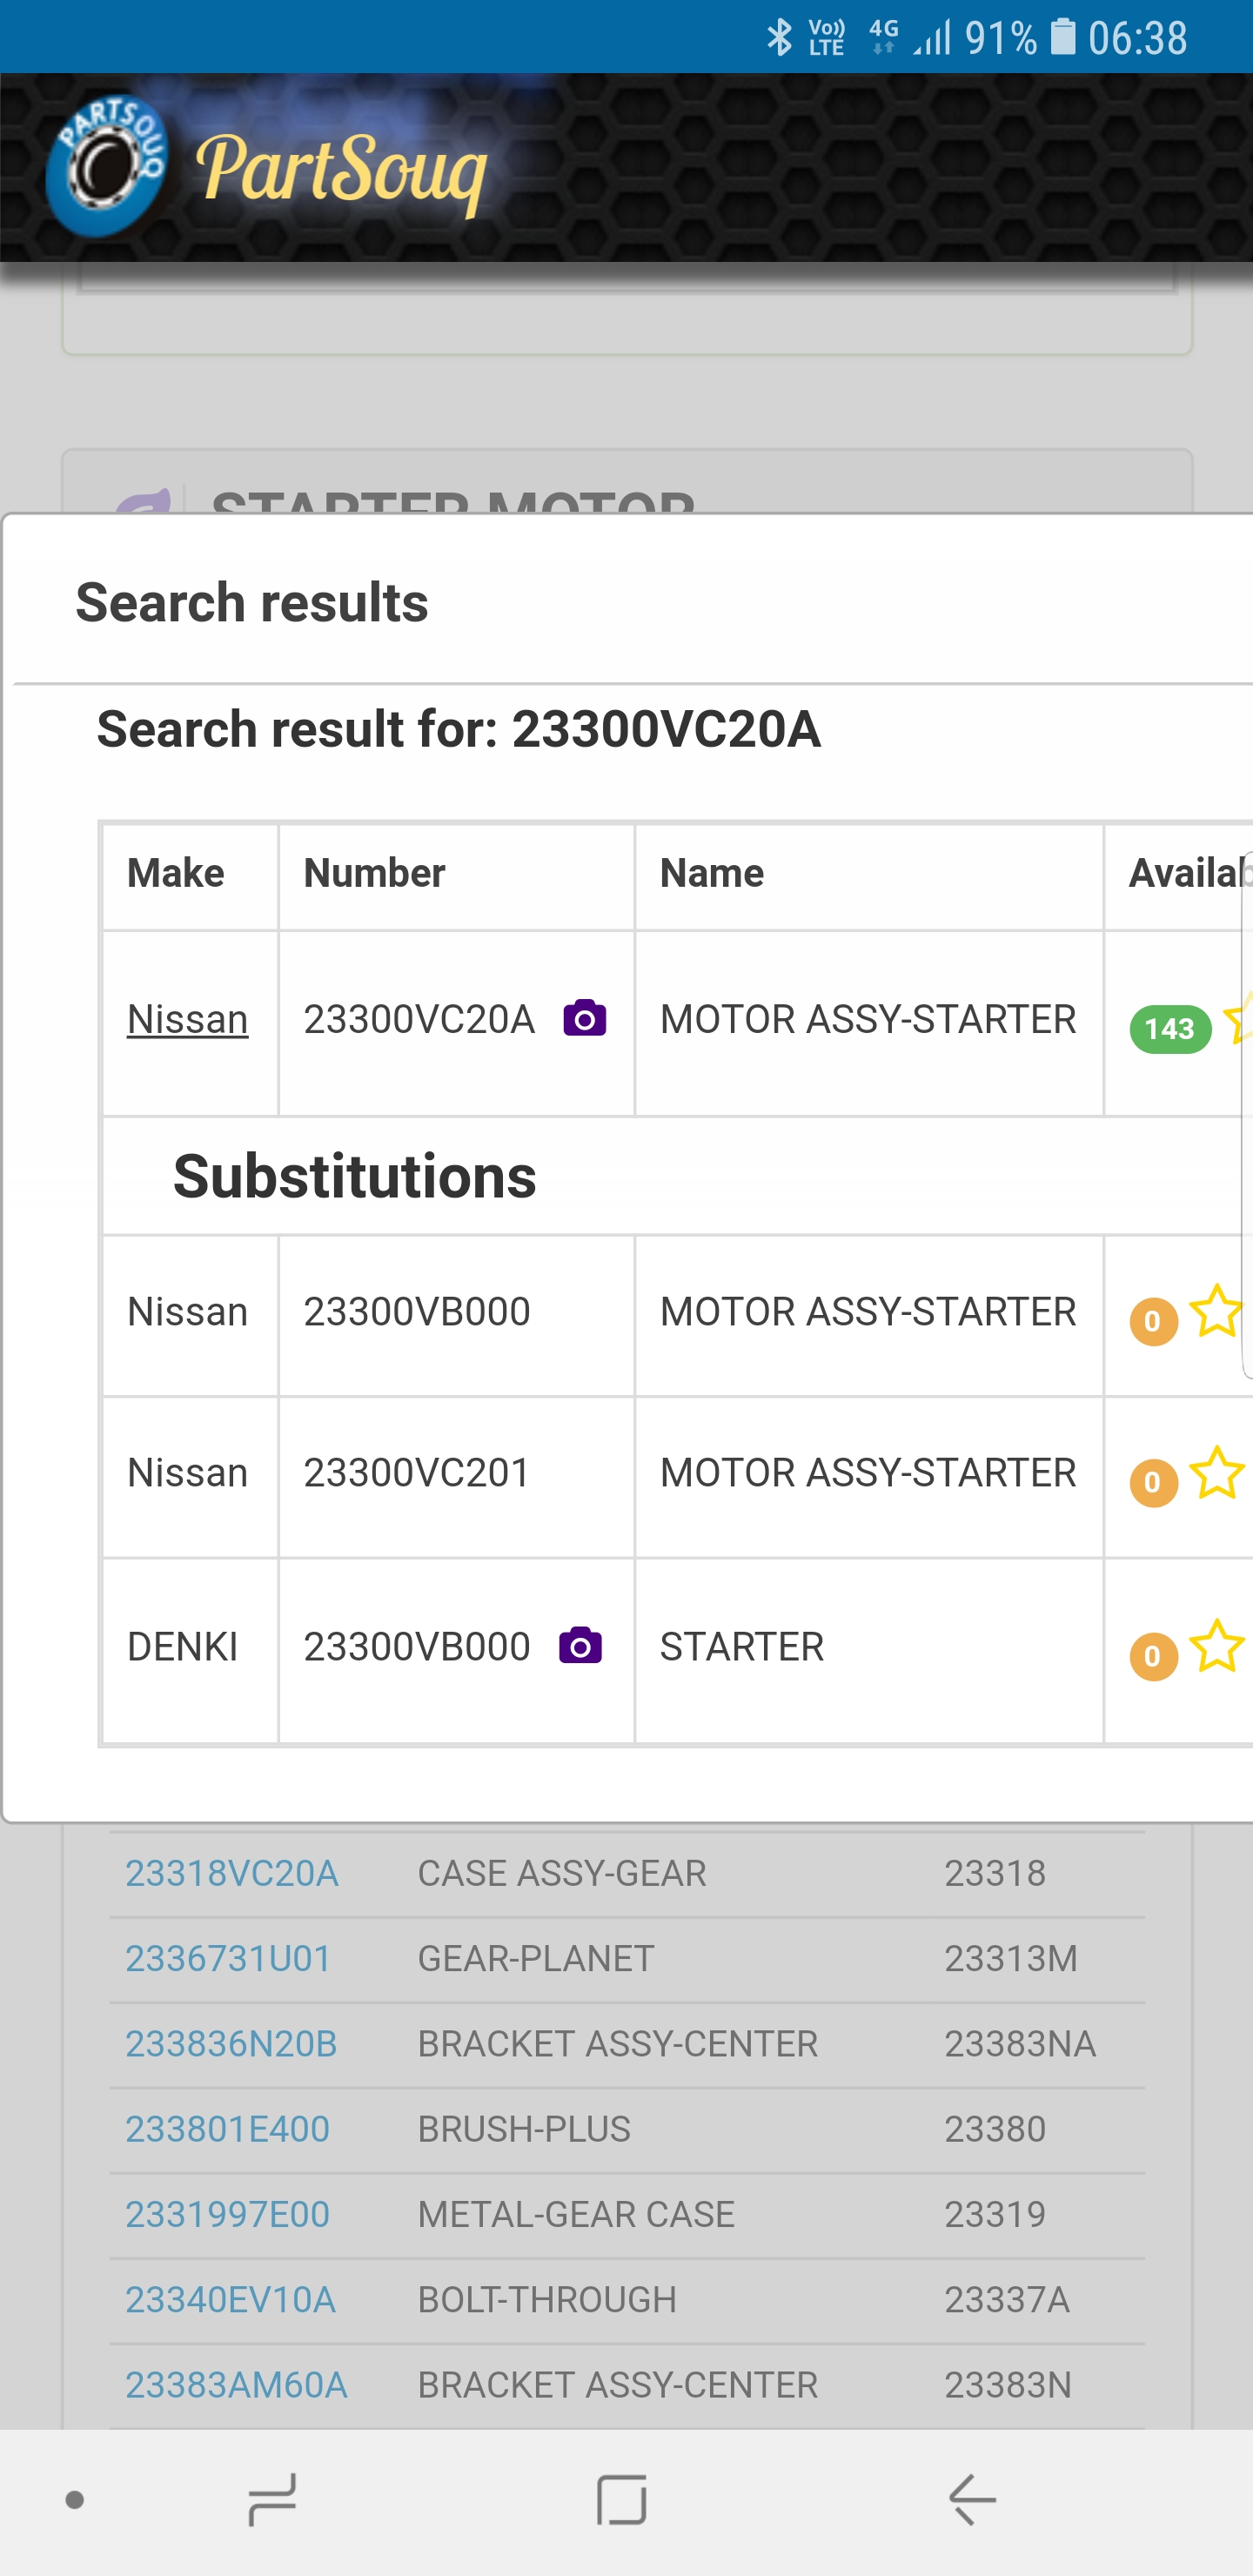View the photo for DENKI 23300VB000
Screen dimensions: 1253x2576
pos(580,1645)
